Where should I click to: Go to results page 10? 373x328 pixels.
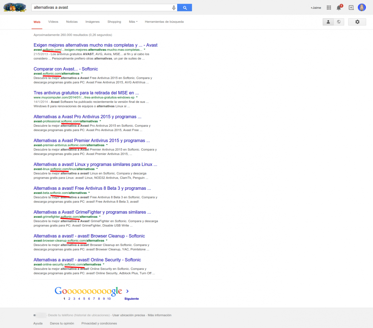click(x=109, y=299)
